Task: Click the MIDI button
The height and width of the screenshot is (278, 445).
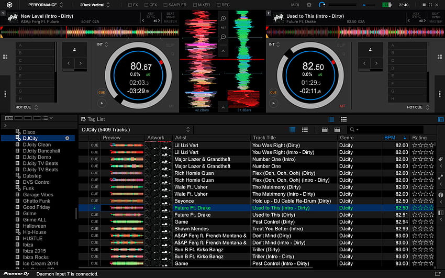Action: 295,5
